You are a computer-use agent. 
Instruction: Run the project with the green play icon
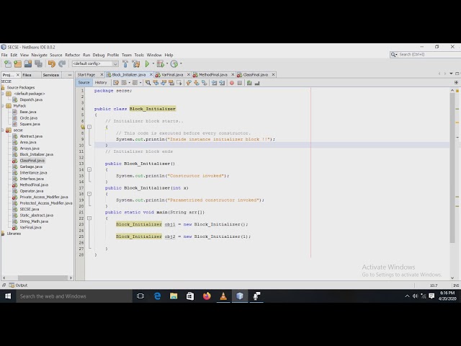tap(147, 63)
